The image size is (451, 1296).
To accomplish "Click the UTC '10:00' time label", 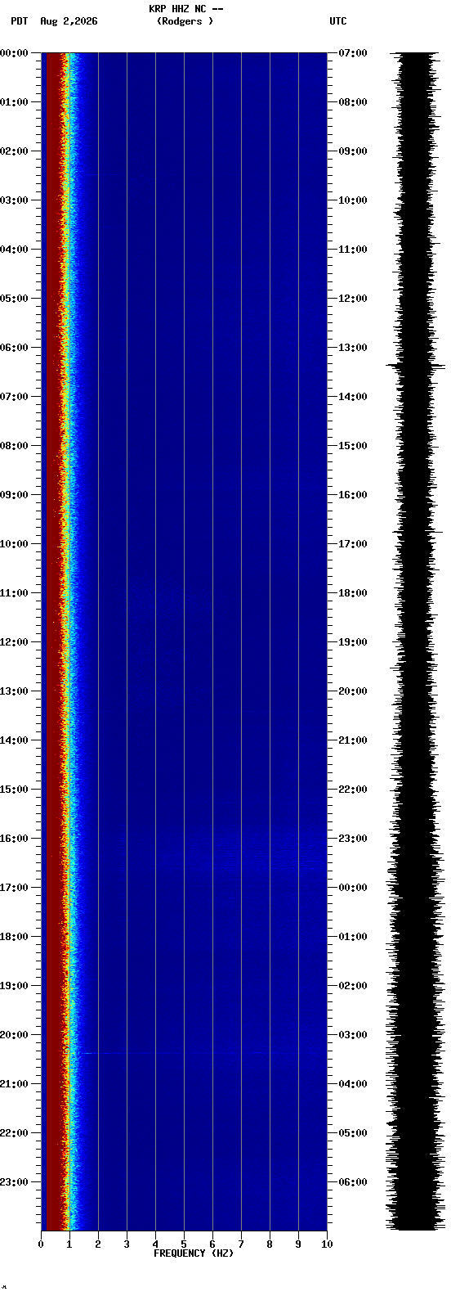I will [x=352, y=200].
